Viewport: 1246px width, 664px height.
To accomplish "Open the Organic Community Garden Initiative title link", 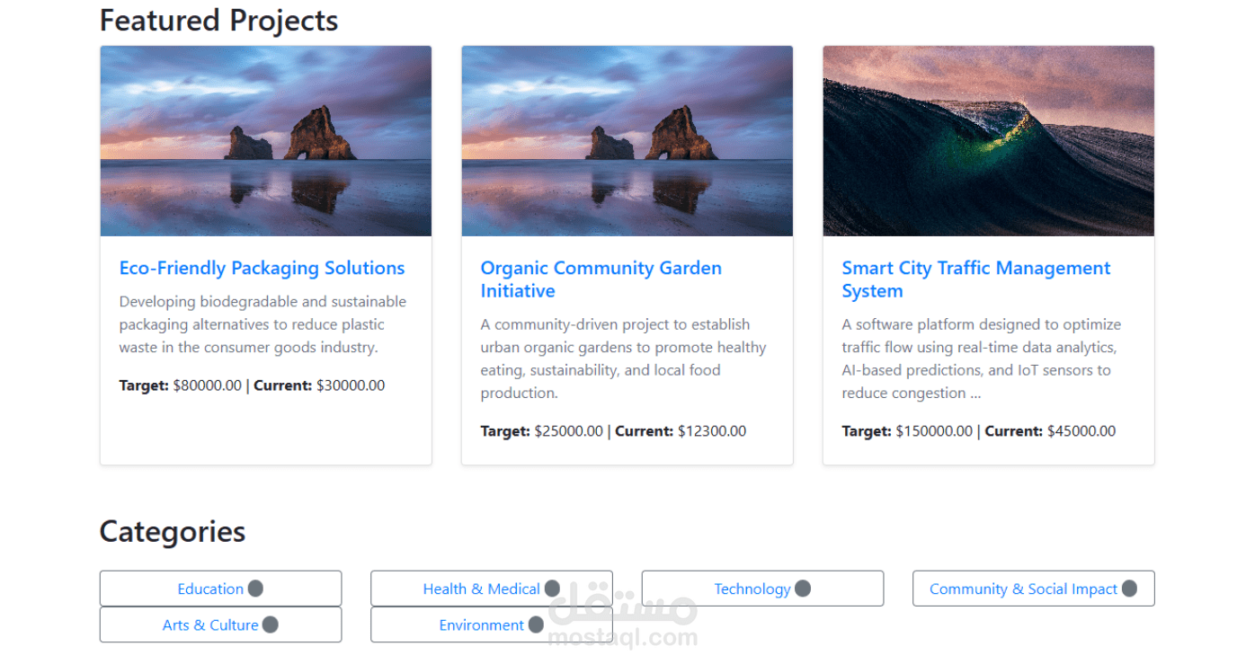I will pos(601,279).
